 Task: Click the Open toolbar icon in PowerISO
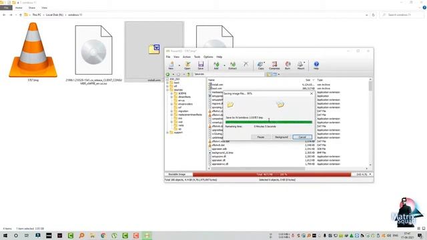coord(187,65)
